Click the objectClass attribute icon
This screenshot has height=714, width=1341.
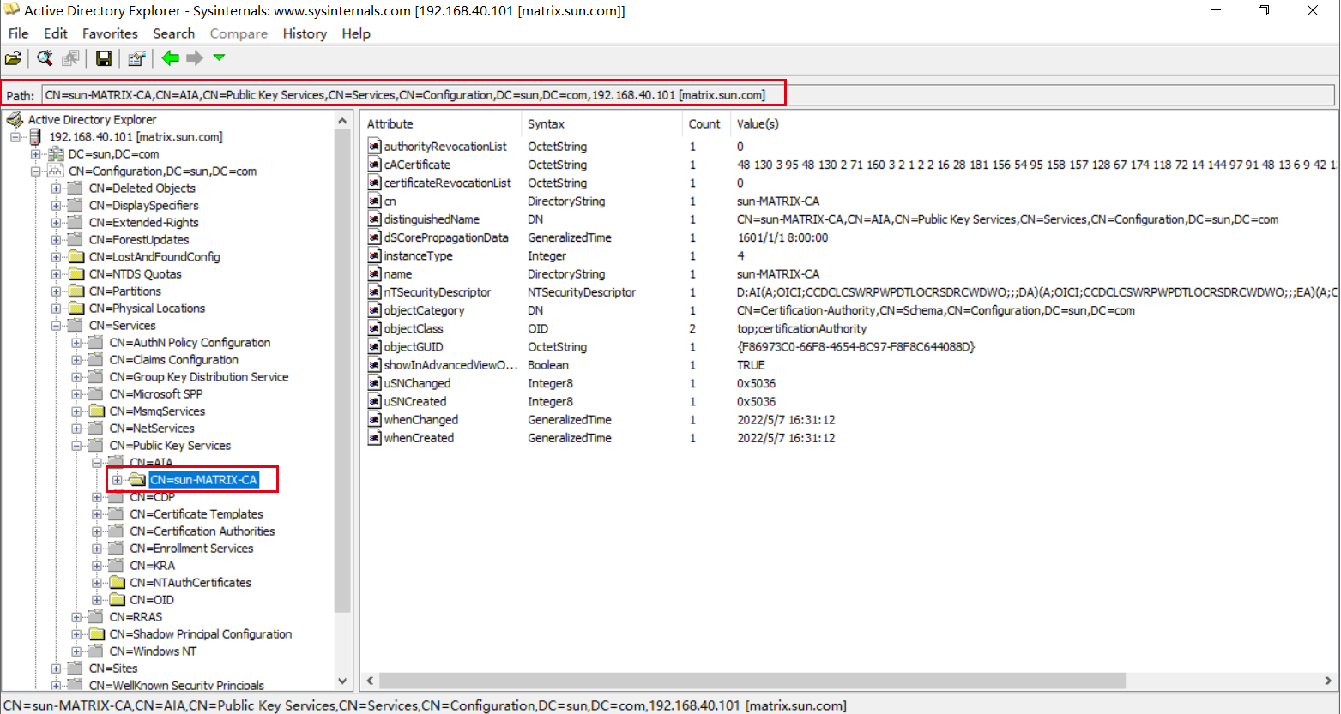click(374, 328)
